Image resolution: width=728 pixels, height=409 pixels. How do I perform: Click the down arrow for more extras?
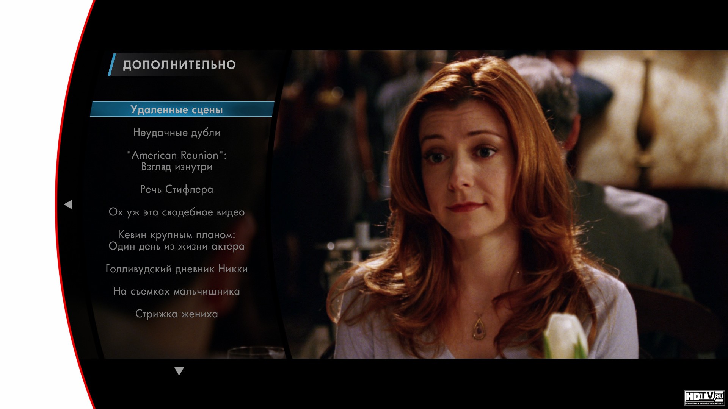coord(179,371)
